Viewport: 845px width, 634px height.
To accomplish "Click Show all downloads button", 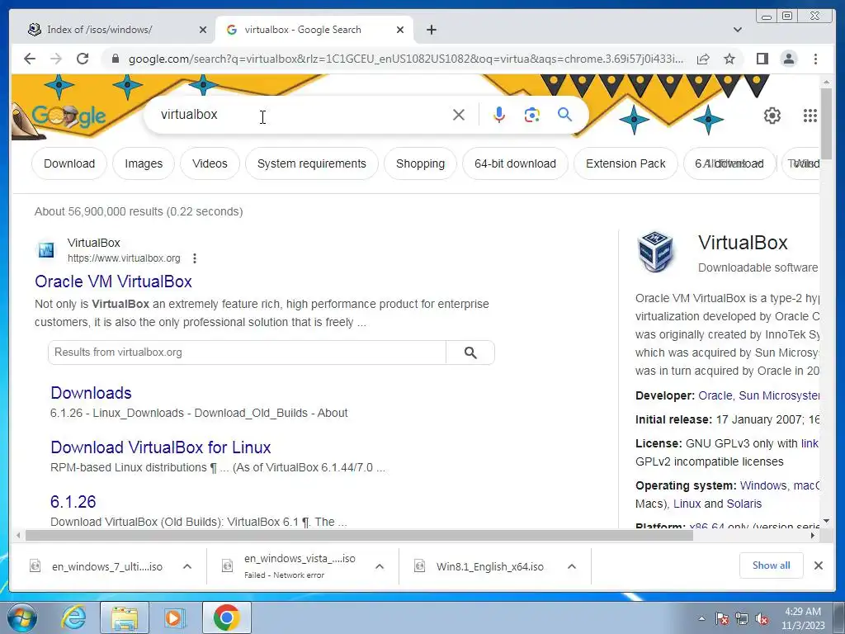I will click(772, 565).
